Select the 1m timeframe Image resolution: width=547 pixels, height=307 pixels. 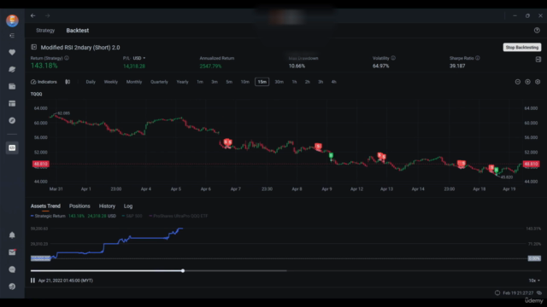pos(200,82)
